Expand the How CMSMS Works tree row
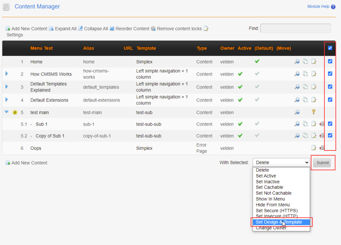This screenshot has width=341, height=245. 7,74
